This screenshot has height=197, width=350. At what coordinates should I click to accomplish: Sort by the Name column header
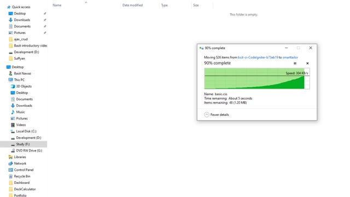point(57,5)
